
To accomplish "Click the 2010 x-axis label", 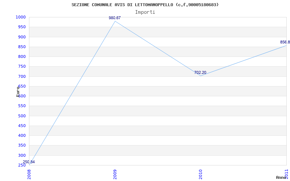I will 201,174.
